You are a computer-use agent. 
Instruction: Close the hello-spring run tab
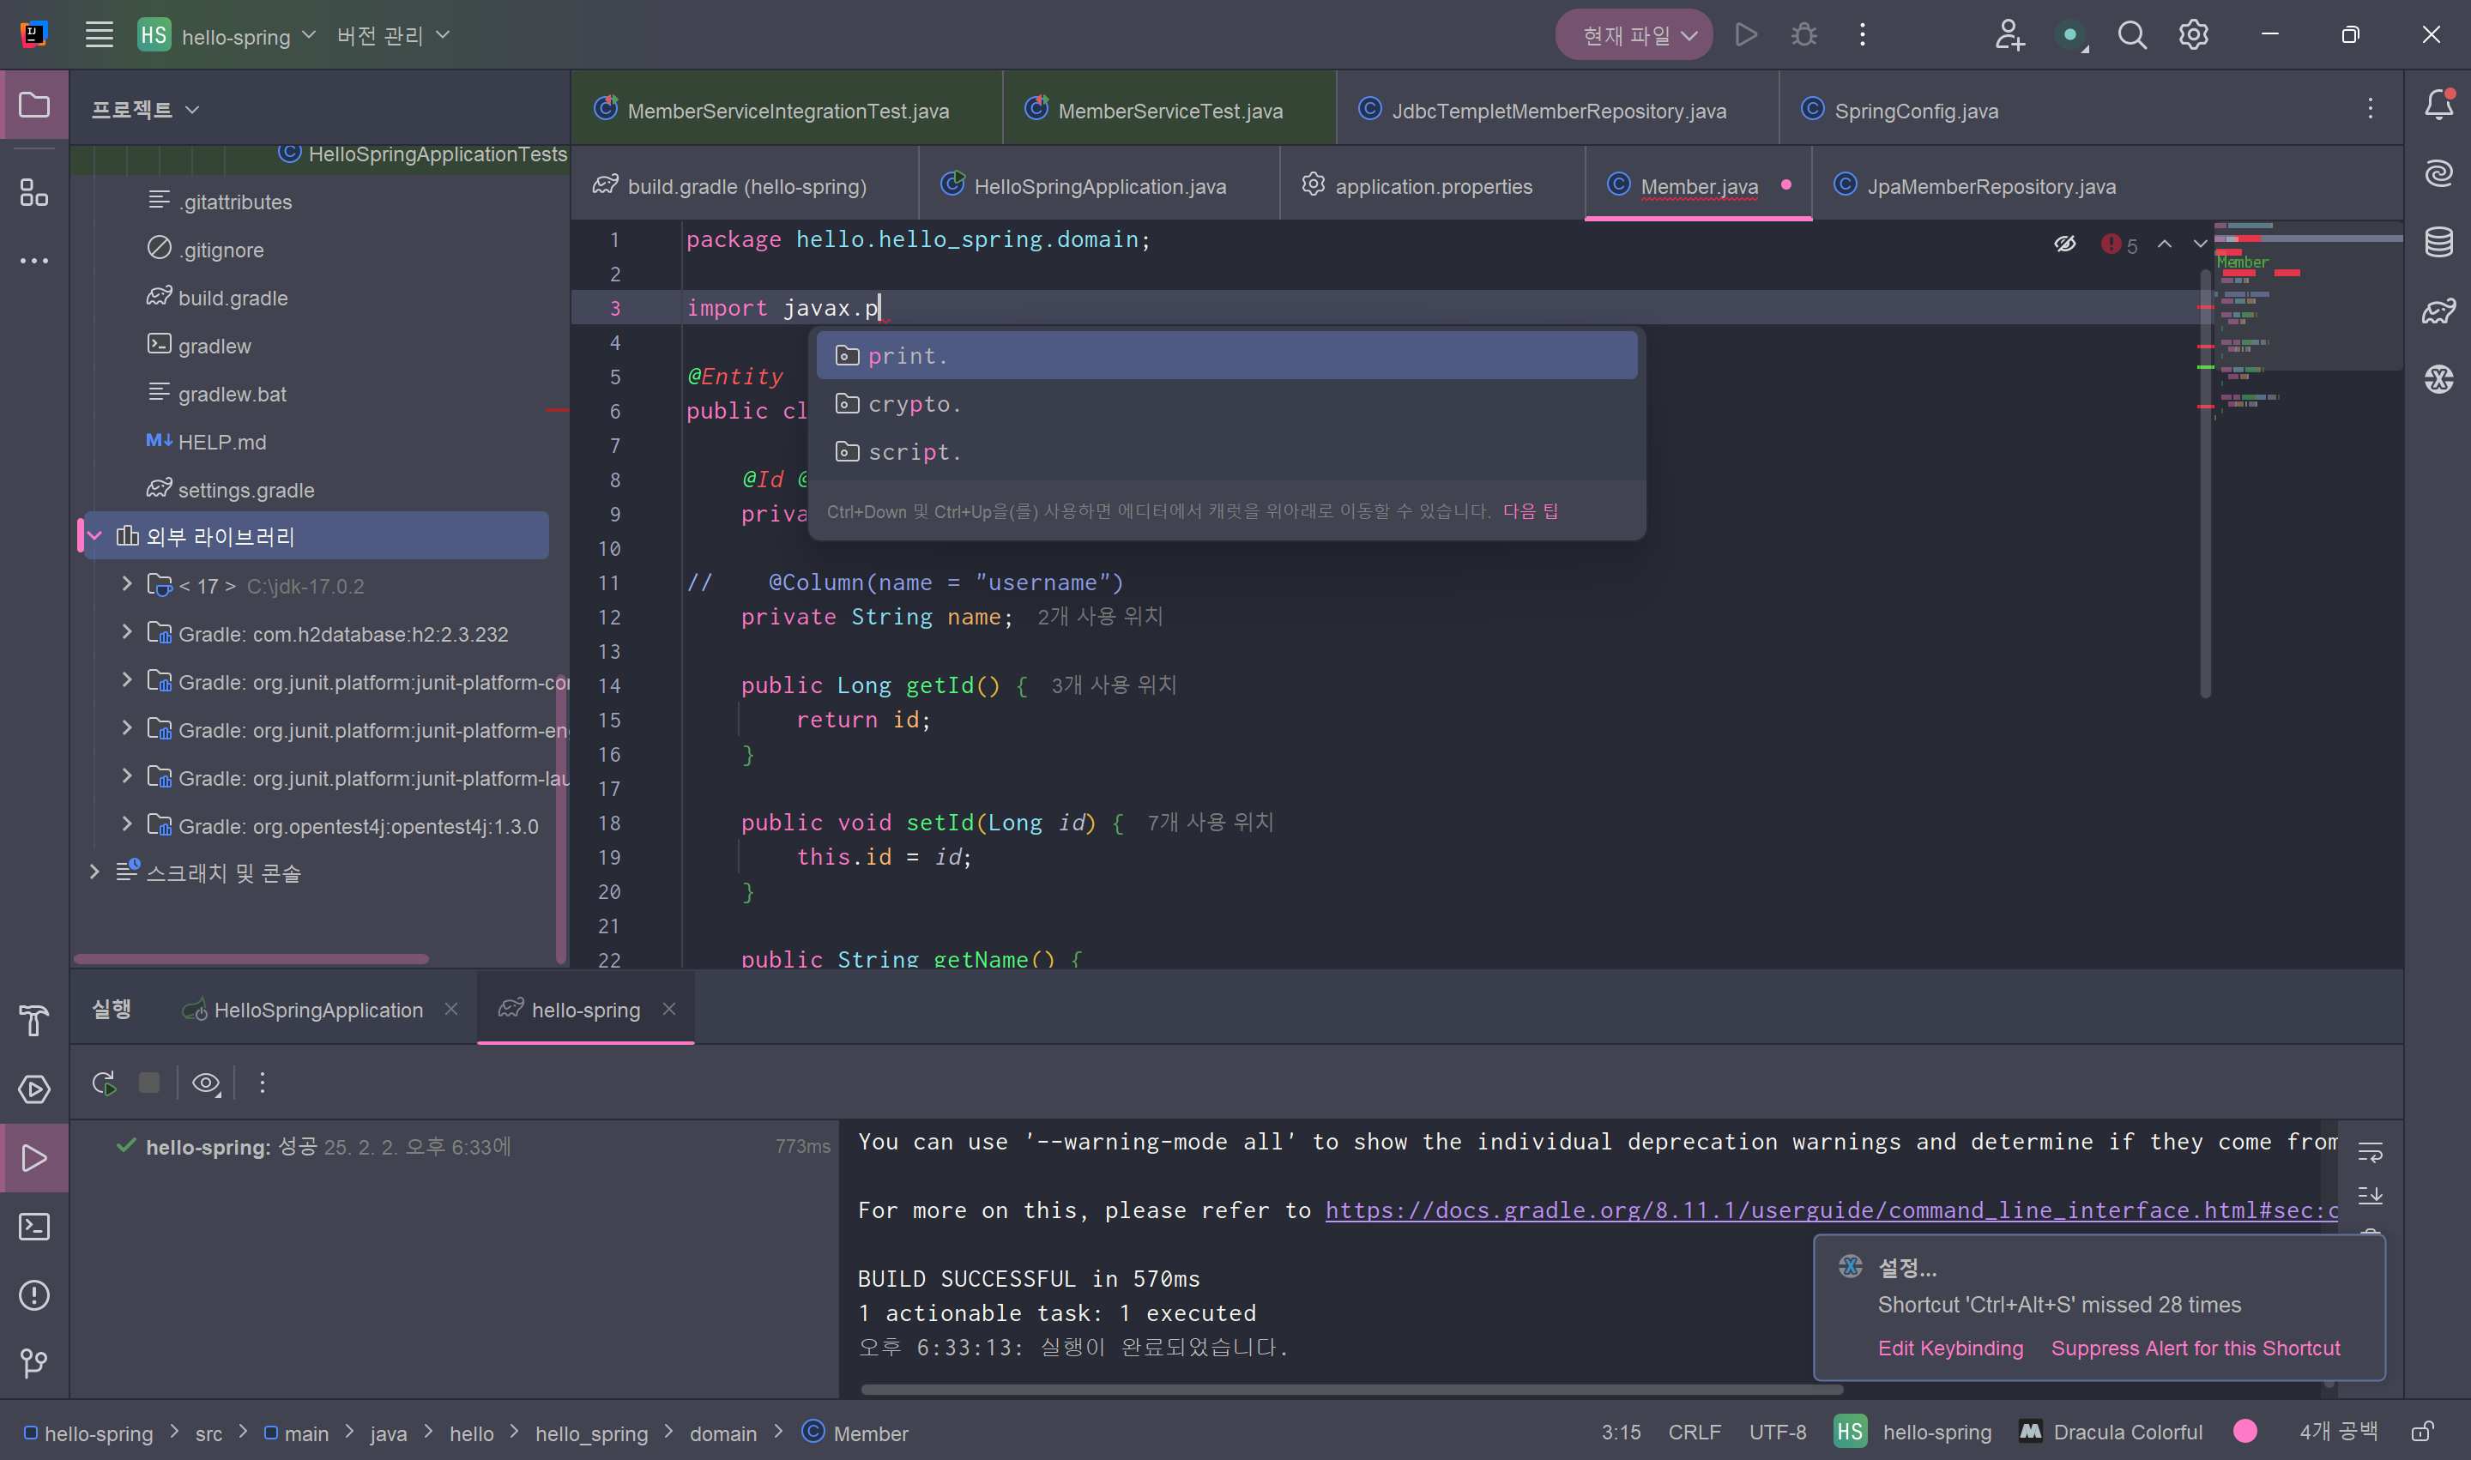(x=669, y=1009)
